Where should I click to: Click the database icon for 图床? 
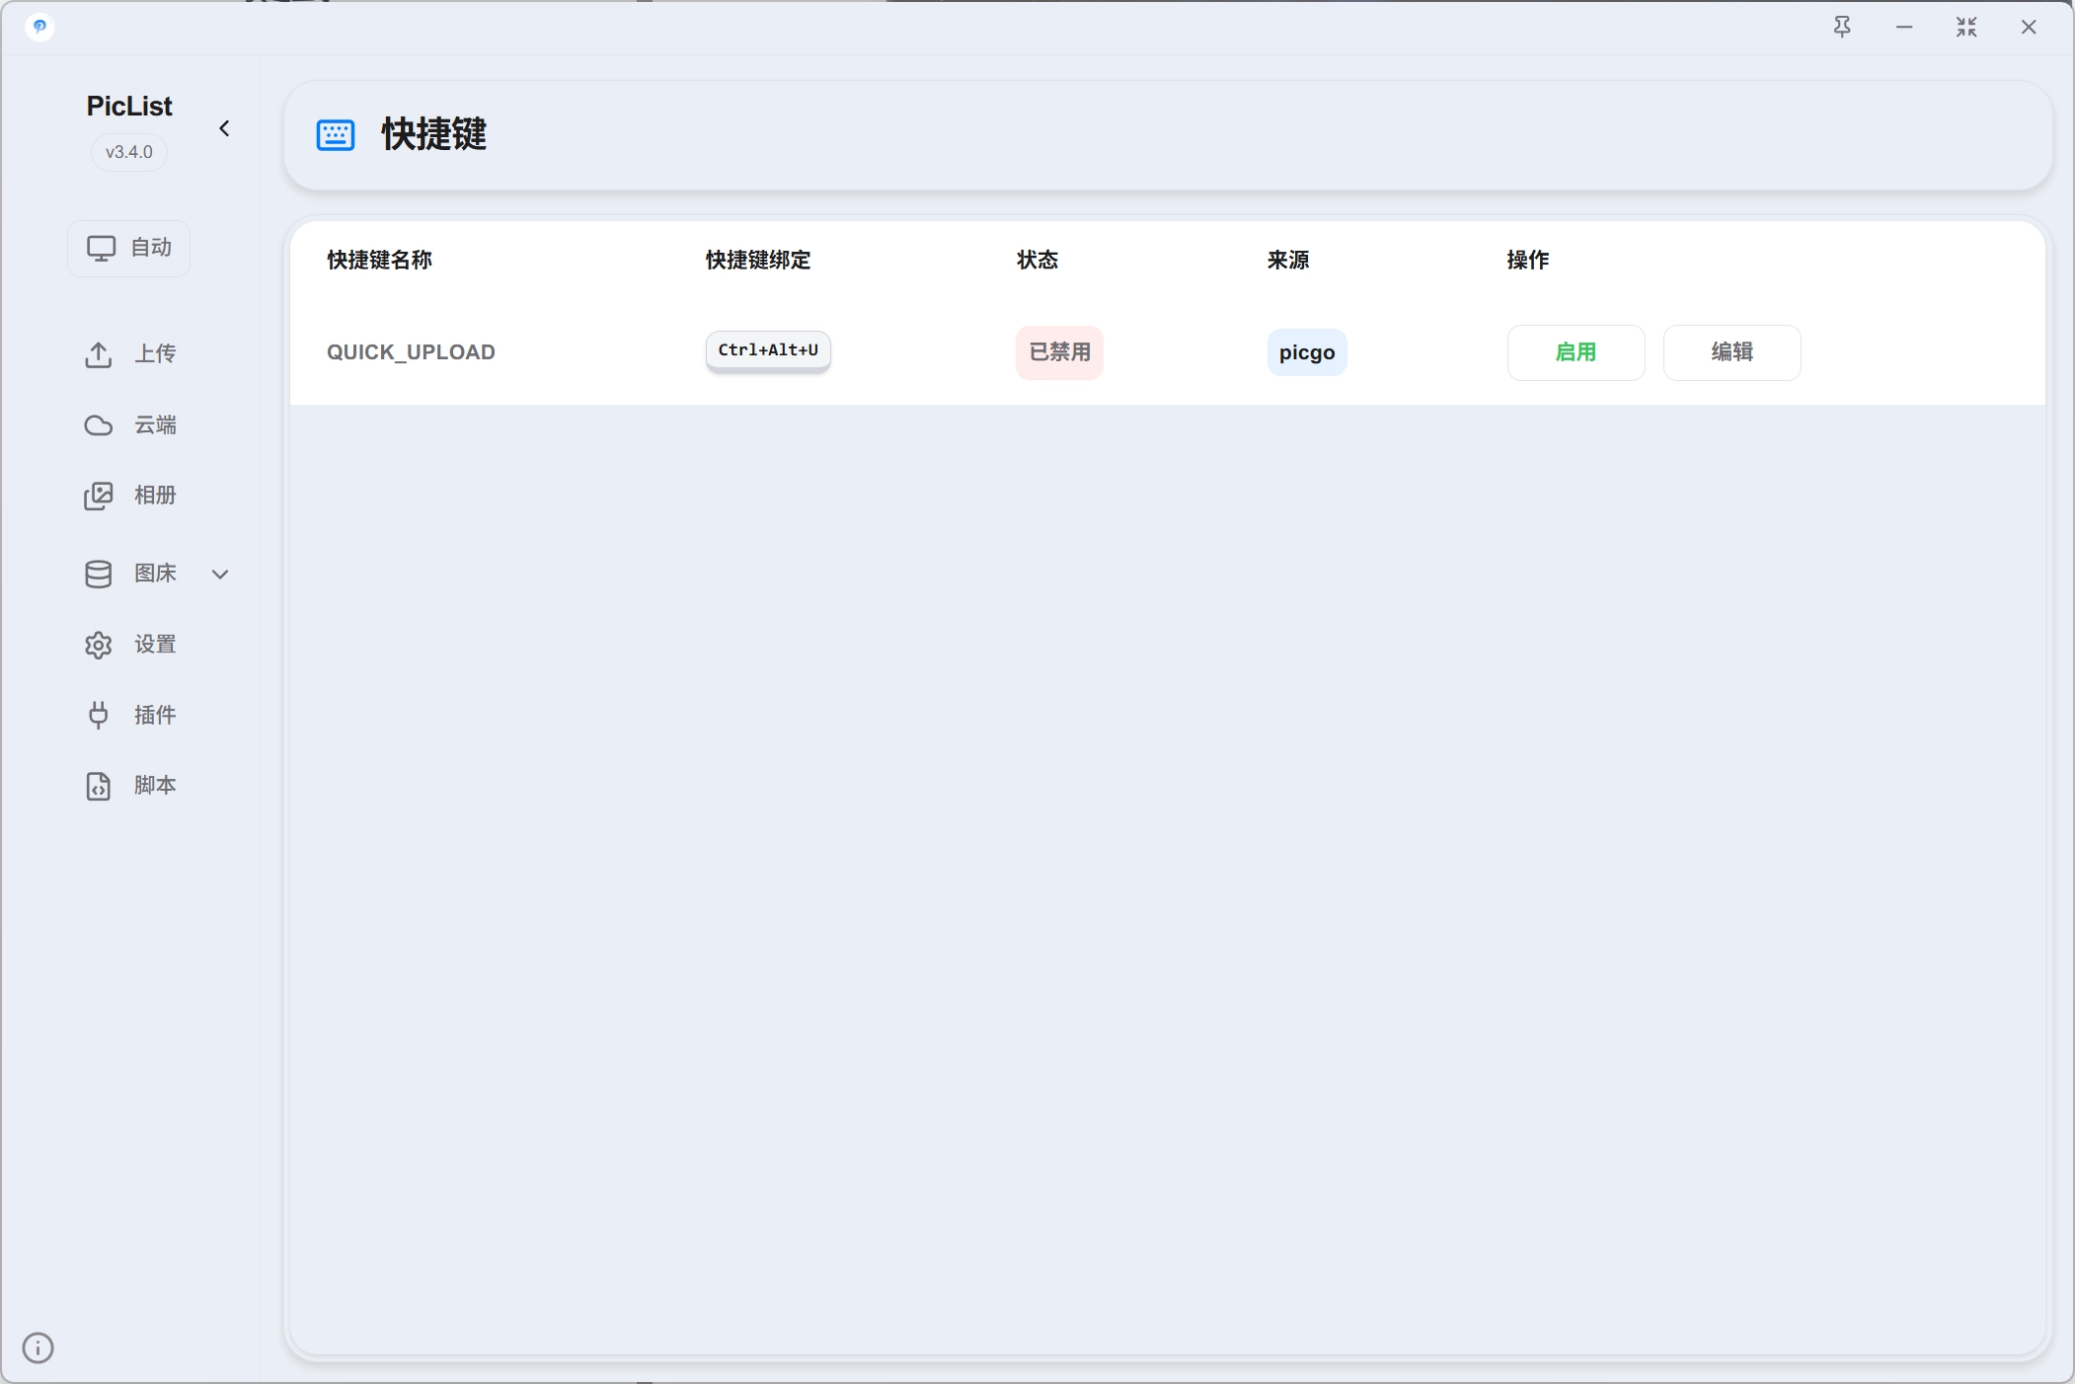(x=99, y=575)
